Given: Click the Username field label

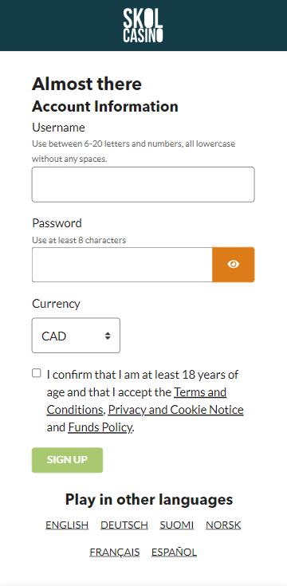Looking at the screenshot, I should [x=58, y=128].
